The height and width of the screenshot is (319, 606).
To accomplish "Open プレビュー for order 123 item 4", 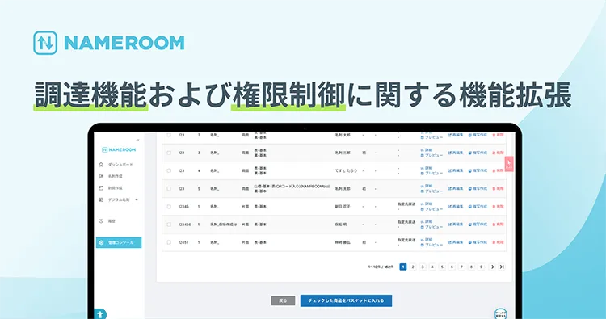I will (431, 174).
